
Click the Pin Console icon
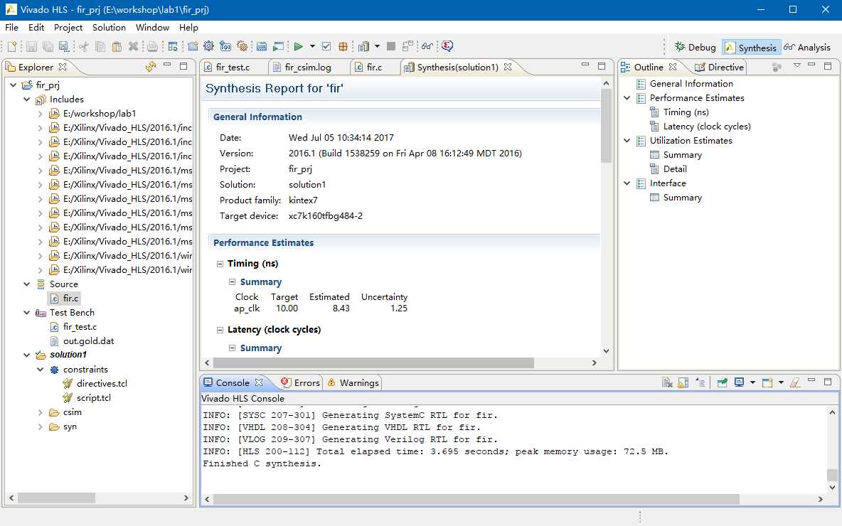722,382
